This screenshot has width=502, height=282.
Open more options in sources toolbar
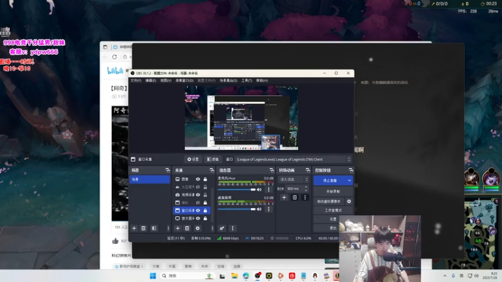coord(212,228)
